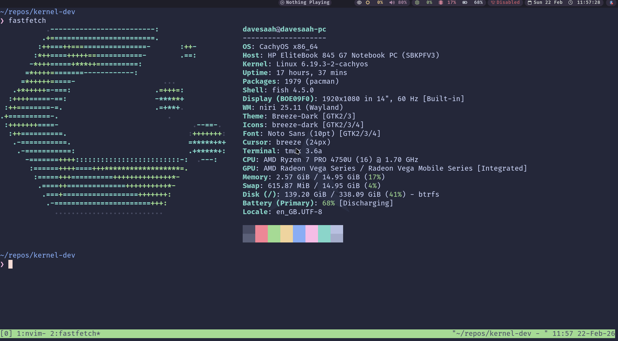The width and height of the screenshot is (618, 341).
Task: Click the colorful tray icon at far right
Action: coord(612,3)
